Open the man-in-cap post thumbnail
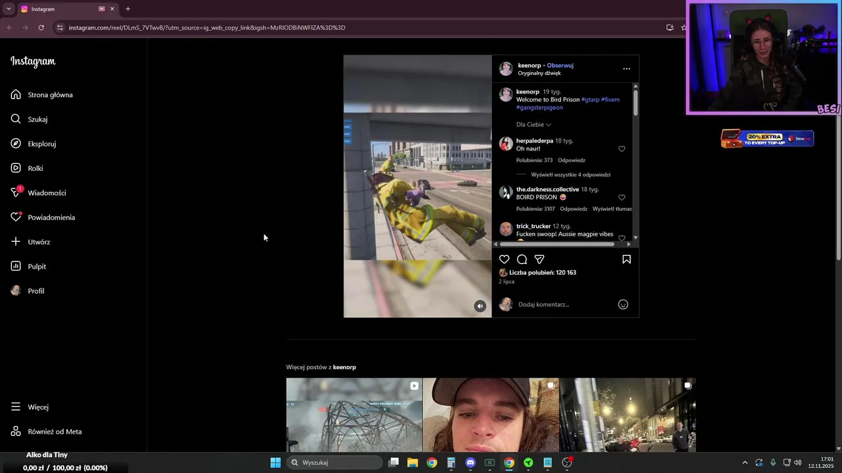The width and height of the screenshot is (842, 473). [x=491, y=415]
